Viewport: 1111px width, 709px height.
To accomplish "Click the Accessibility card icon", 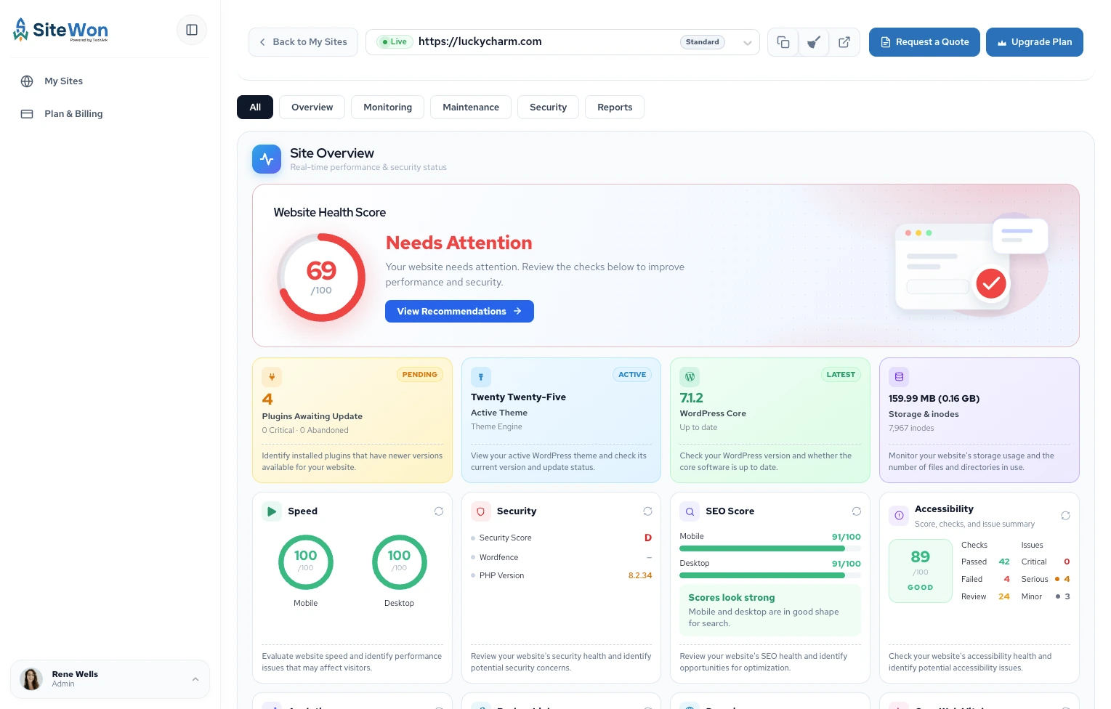I will click(x=899, y=516).
